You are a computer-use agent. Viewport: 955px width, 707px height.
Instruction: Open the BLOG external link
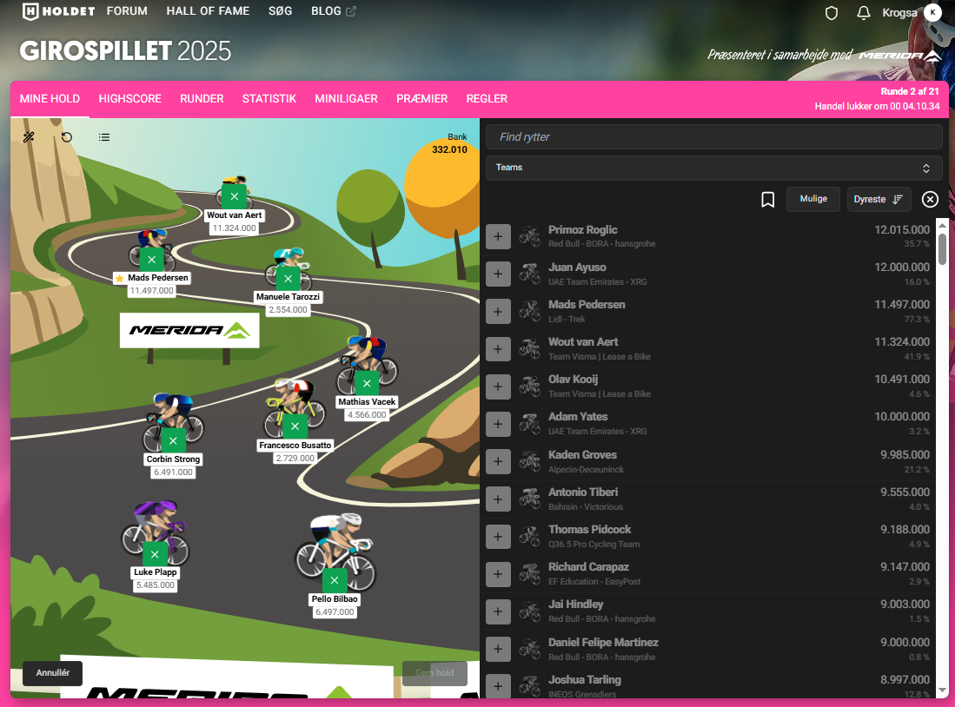click(333, 11)
